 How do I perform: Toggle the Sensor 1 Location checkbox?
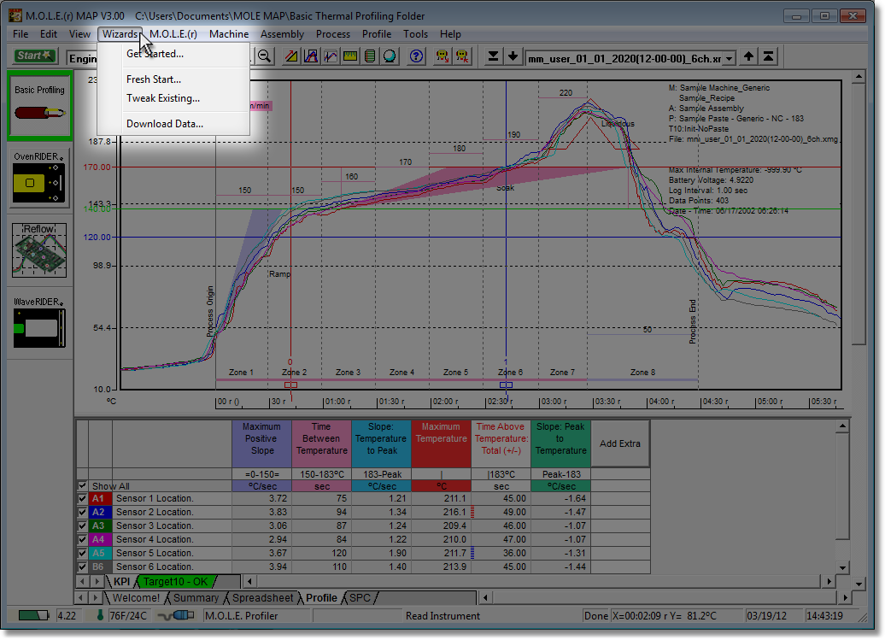tap(82, 499)
